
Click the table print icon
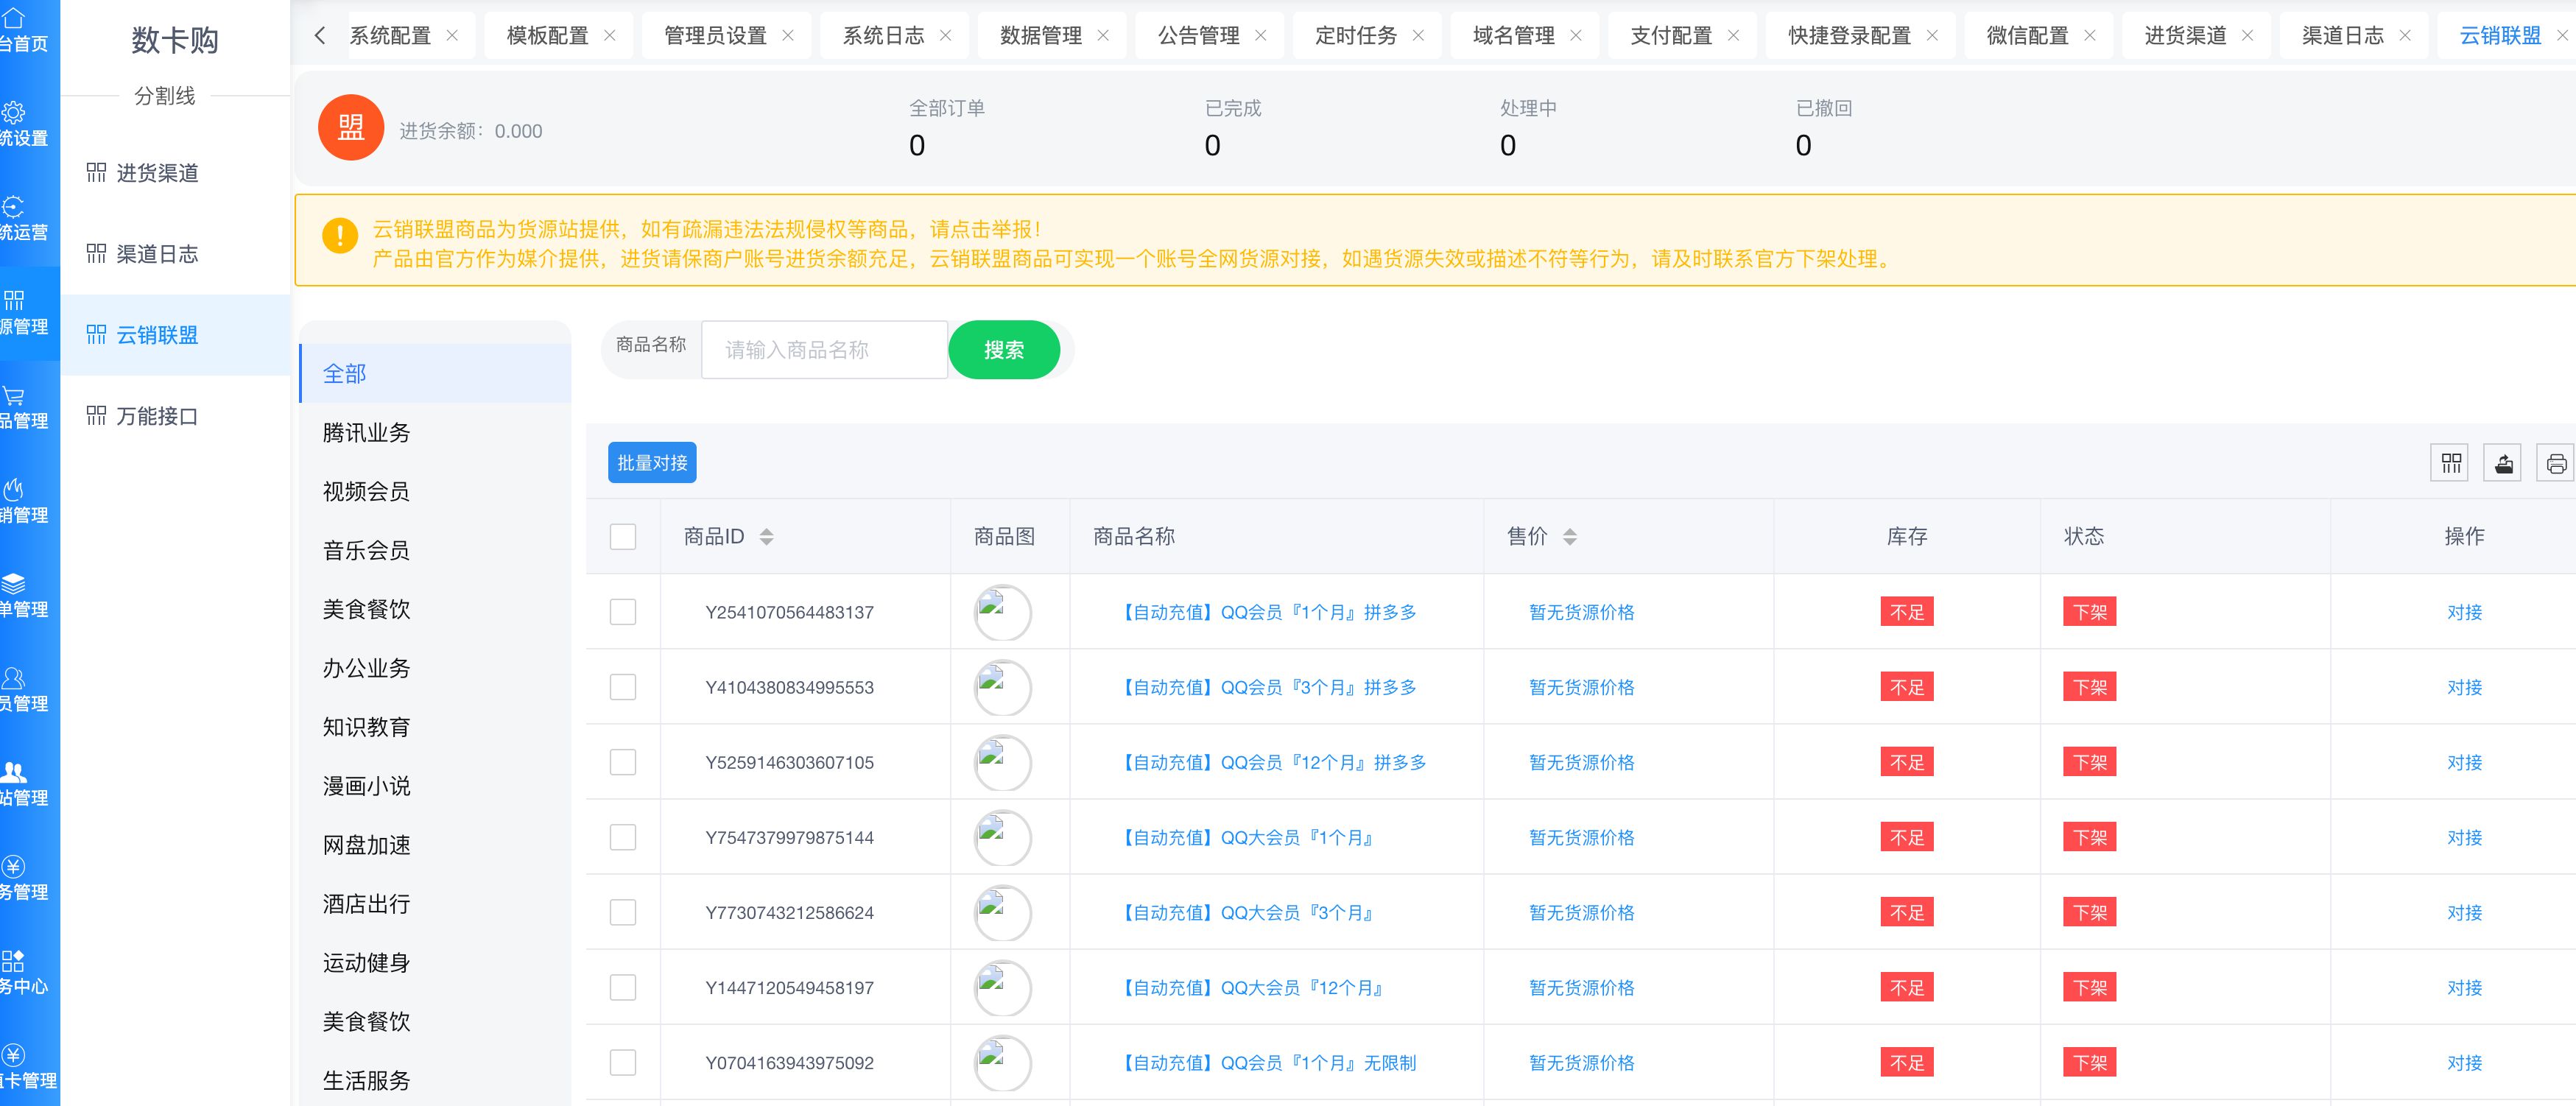click(x=2557, y=463)
